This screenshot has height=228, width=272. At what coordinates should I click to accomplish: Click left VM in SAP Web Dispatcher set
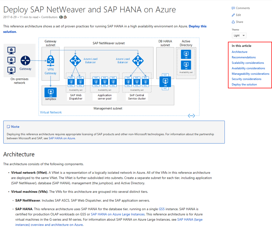pyautogui.click(x=71, y=82)
